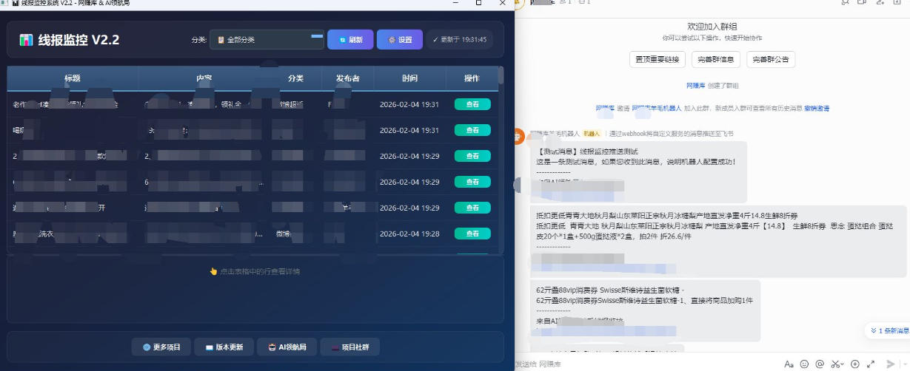Click the 刷新 refresh button

point(350,40)
